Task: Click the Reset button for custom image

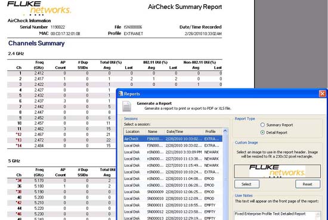Action: (x=308, y=184)
